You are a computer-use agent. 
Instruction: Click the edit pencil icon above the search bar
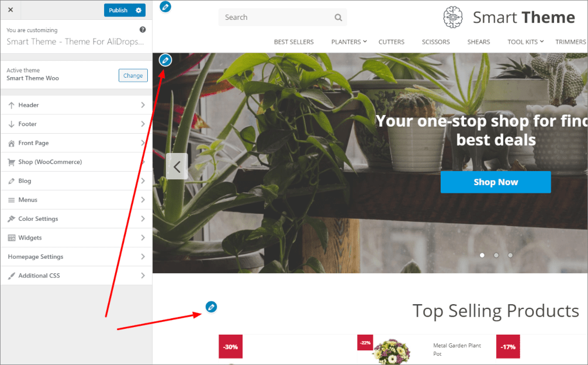165,7
